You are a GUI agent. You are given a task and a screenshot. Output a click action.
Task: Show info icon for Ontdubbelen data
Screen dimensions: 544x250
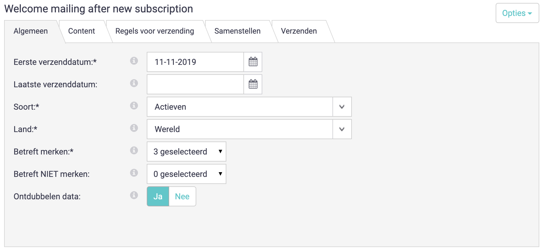[134, 195]
